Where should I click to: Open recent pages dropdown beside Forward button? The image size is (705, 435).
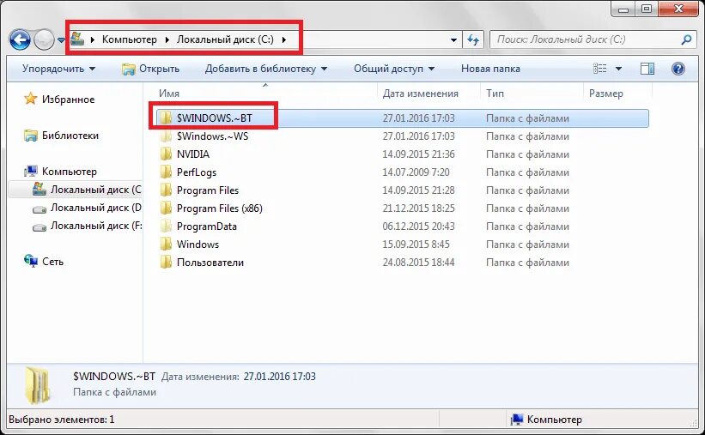62,40
